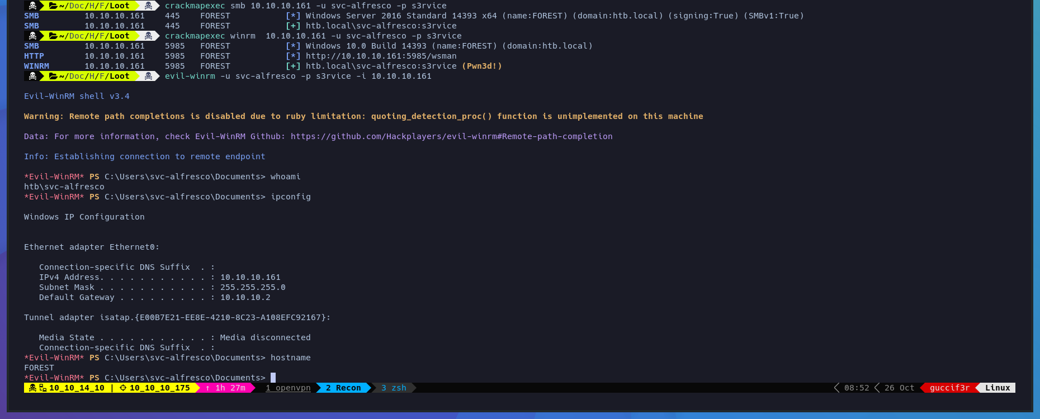This screenshot has height=419, width=1040.
Task: Click the folder icon in the evil-winrm prompt line
Action: tap(54, 76)
